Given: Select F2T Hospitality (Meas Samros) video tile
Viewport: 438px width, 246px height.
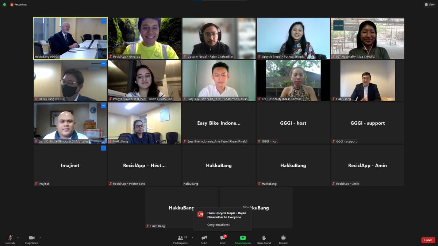Looking at the screenshot, I should [x=293, y=81].
